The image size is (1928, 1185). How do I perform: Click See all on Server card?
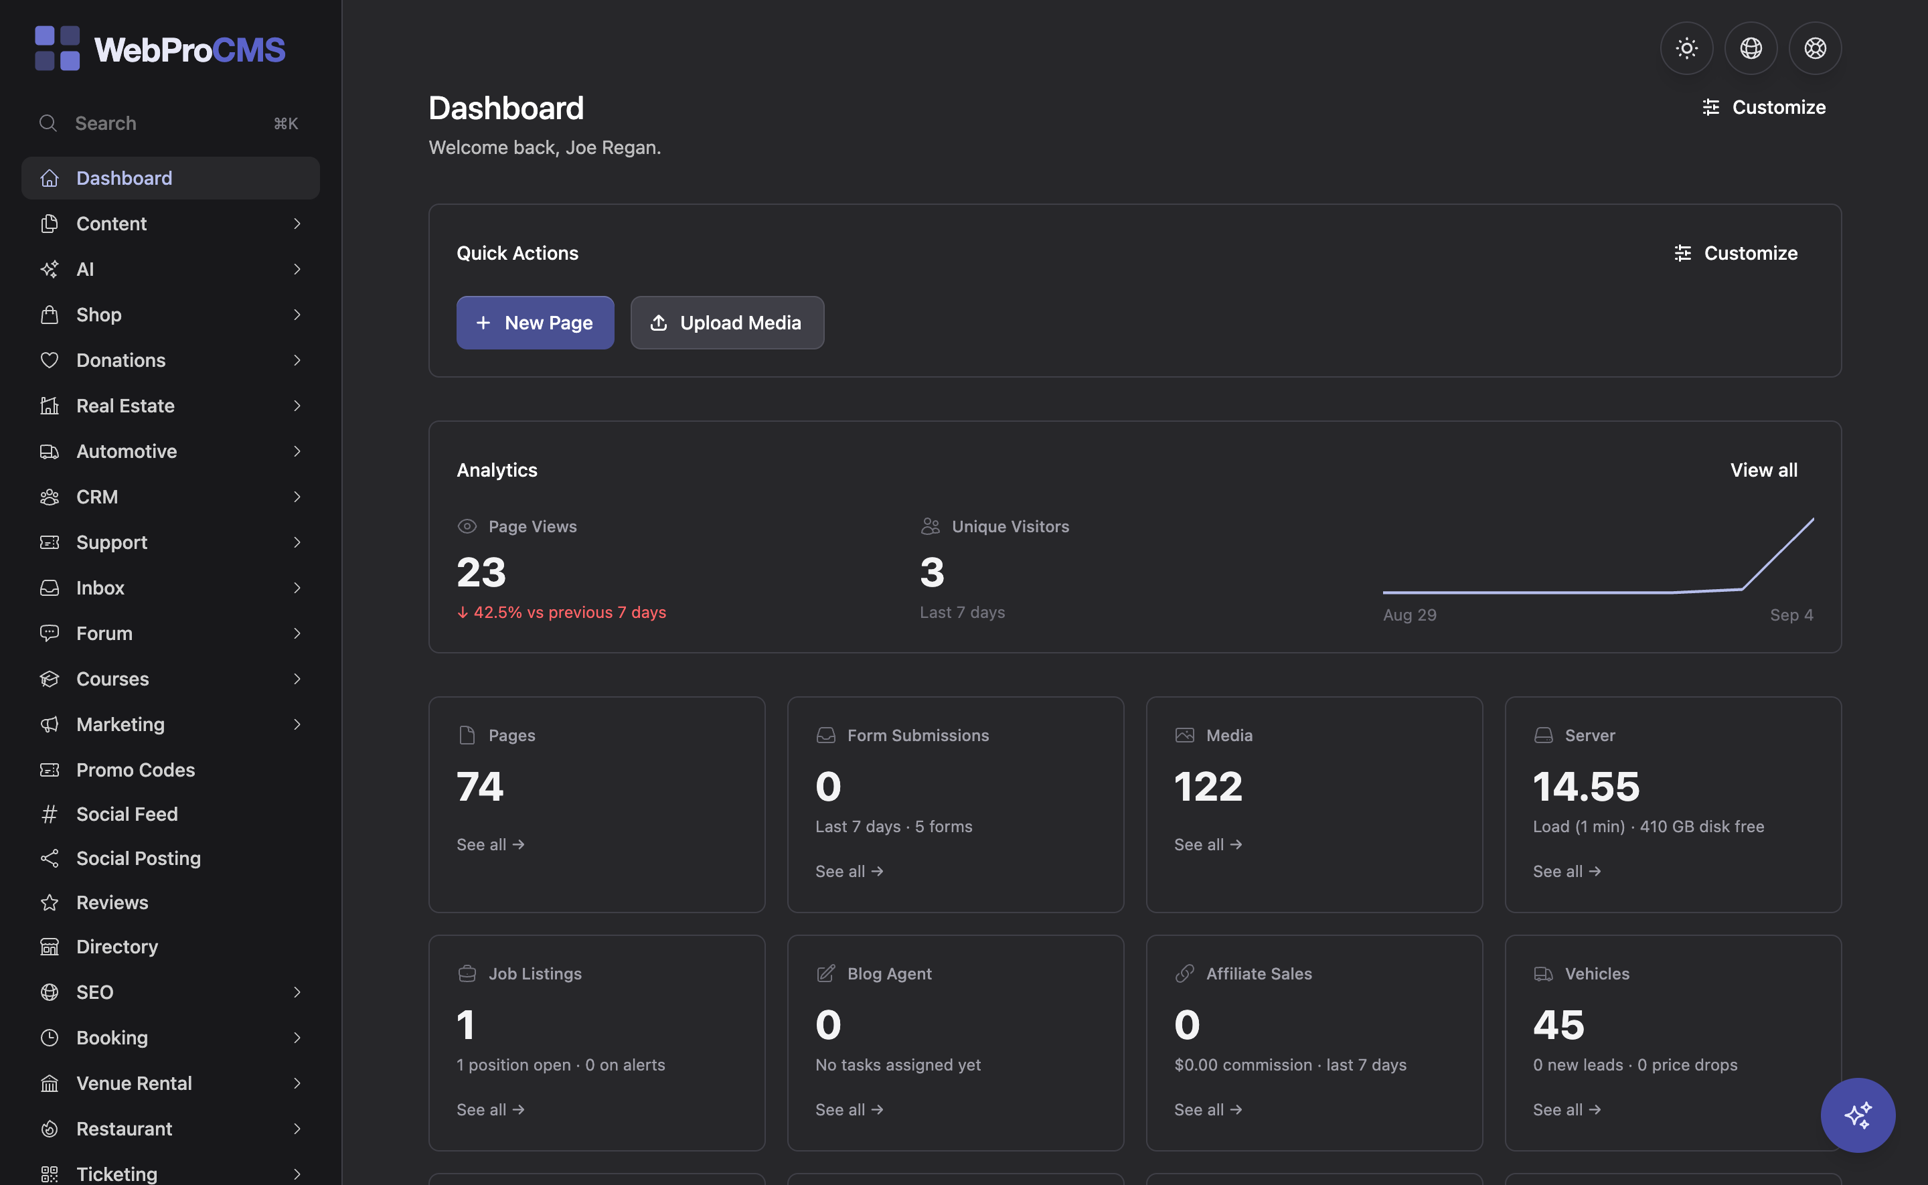coord(1567,872)
